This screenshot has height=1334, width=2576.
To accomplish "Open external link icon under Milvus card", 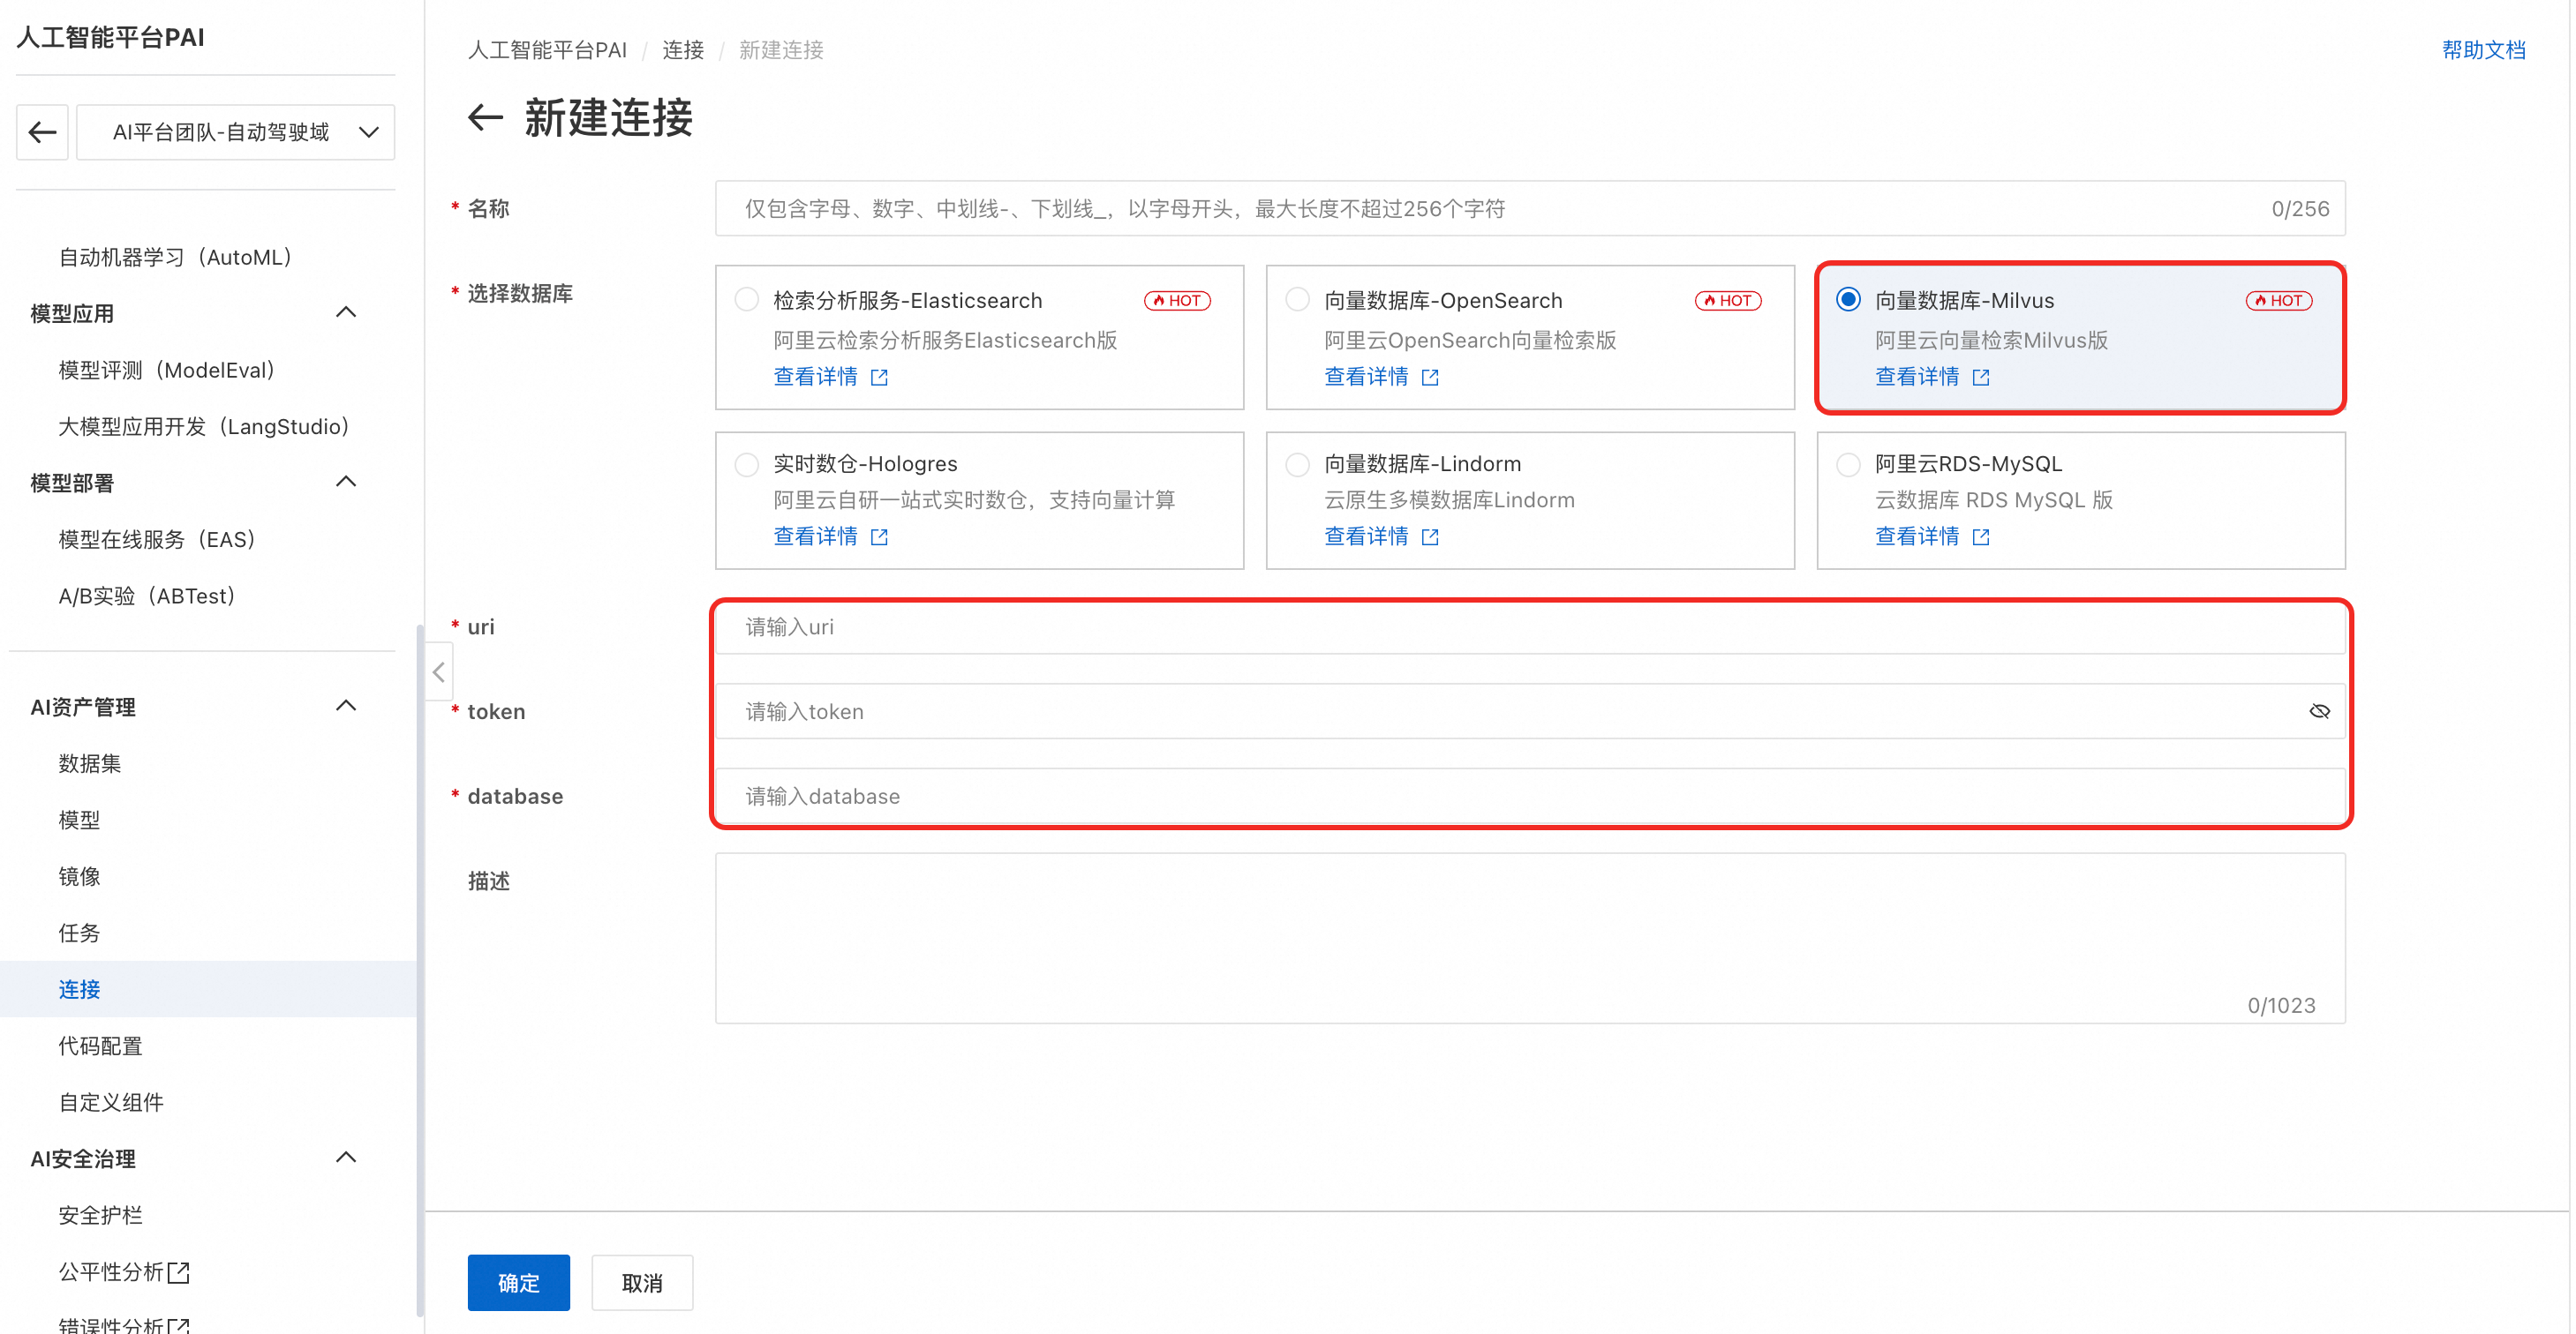I will (1980, 378).
